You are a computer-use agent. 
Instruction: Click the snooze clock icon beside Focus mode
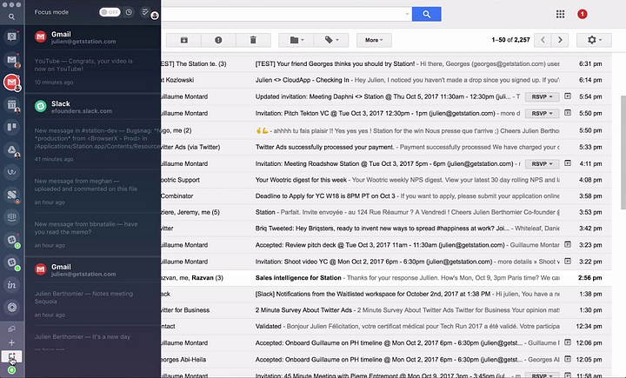(x=129, y=13)
